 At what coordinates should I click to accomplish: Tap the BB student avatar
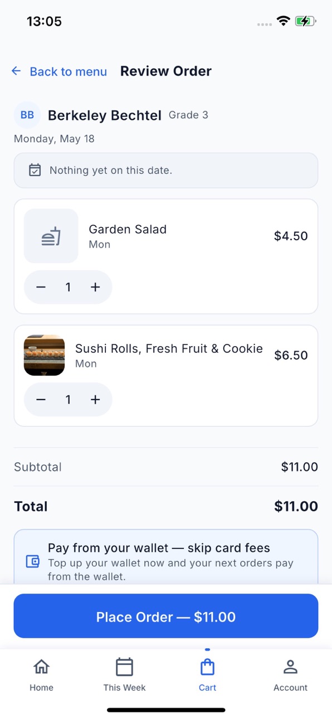[x=27, y=115]
